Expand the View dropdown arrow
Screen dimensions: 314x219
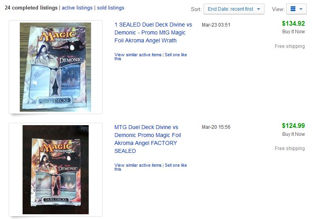tap(301, 9)
